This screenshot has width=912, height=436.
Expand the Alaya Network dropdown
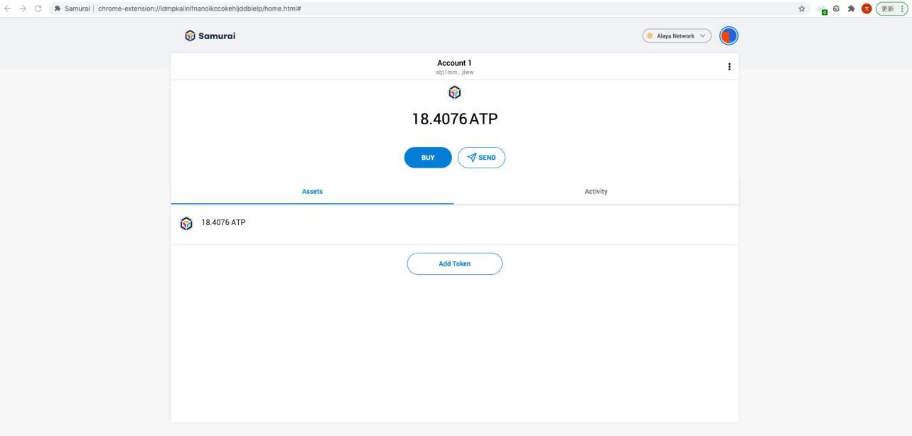point(676,36)
